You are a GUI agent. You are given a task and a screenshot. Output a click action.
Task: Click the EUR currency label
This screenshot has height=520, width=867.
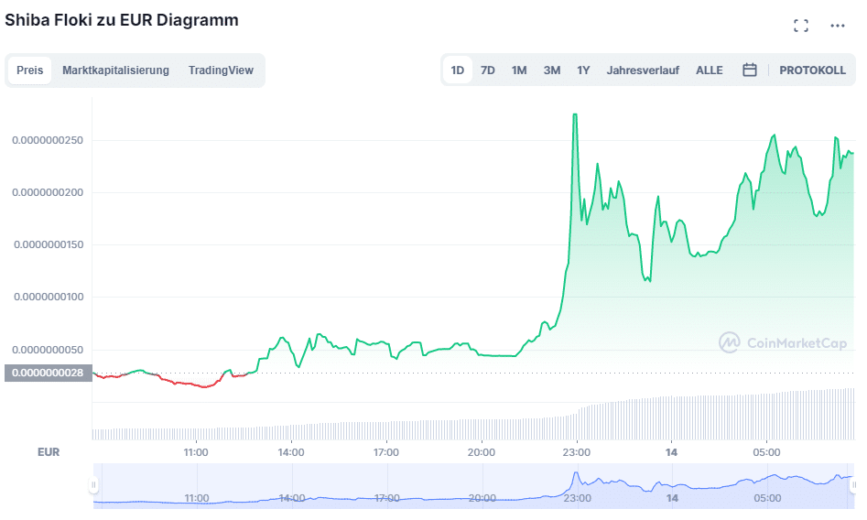click(49, 452)
